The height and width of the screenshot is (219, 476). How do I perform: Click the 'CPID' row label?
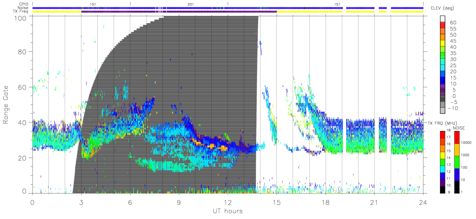tap(24, 4)
